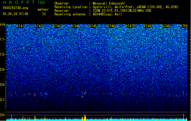Select the meteor count value 22
Screen dimensions: 191x121
tap(44, 14)
